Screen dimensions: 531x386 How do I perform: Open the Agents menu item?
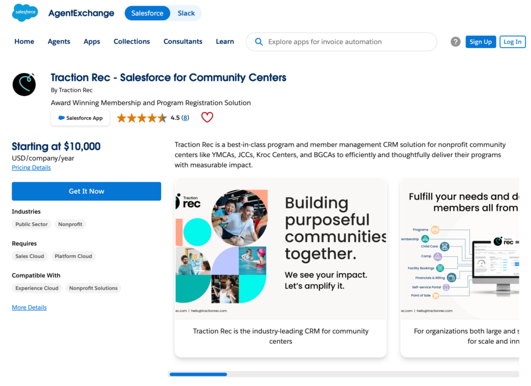[x=59, y=41]
